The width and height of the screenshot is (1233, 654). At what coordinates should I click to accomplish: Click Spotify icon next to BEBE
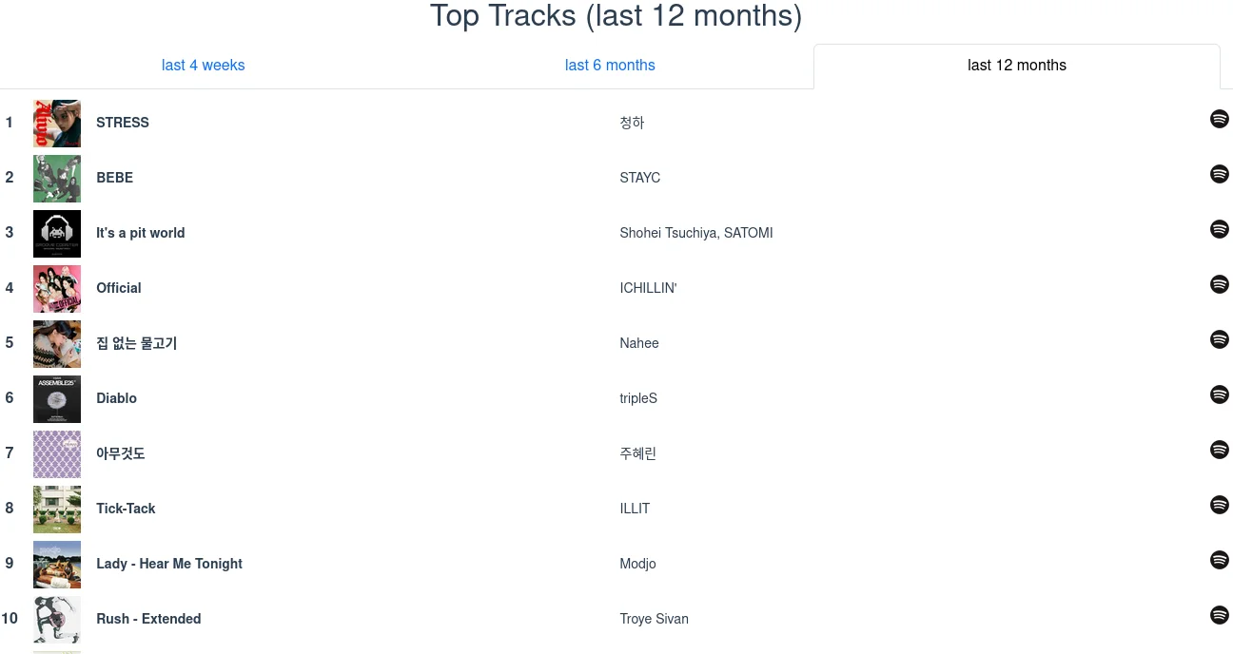1219,174
